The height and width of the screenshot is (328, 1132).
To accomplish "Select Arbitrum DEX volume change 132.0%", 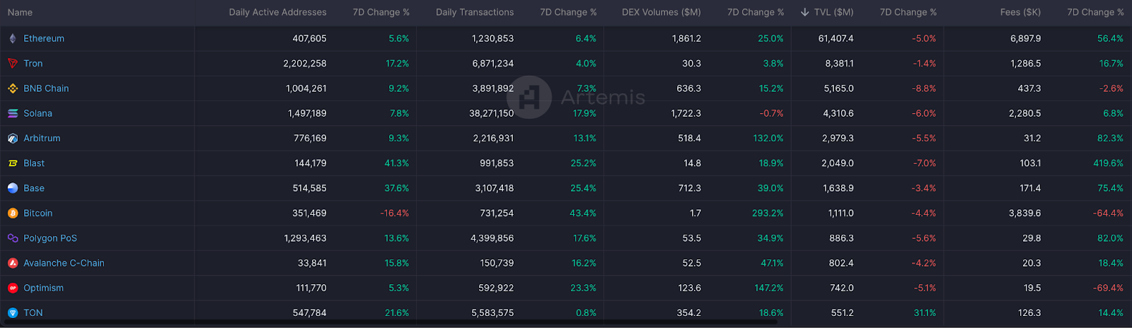I will coord(768,139).
